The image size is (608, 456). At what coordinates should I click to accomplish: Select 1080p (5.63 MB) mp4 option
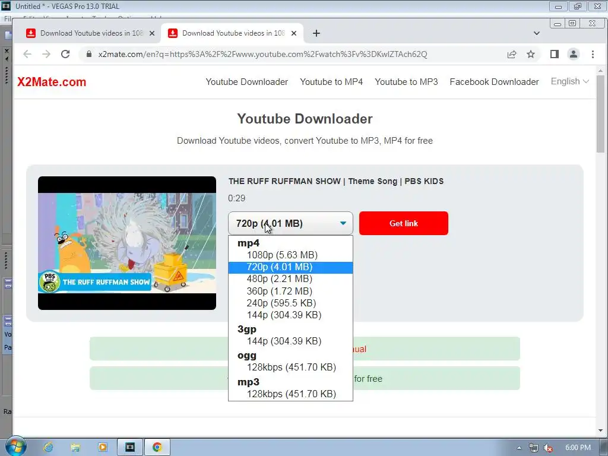(290, 255)
